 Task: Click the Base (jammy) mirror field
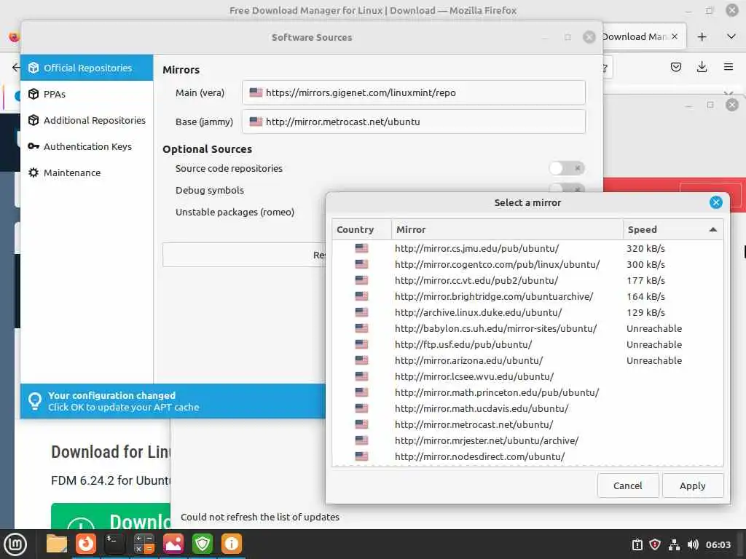(x=414, y=122)
